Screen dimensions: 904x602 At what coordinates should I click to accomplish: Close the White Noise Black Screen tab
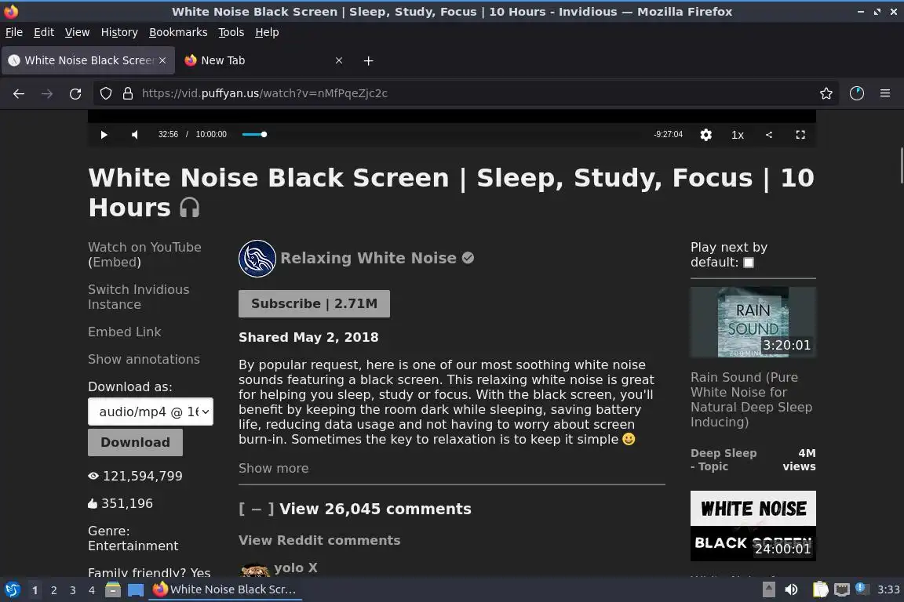162,60
